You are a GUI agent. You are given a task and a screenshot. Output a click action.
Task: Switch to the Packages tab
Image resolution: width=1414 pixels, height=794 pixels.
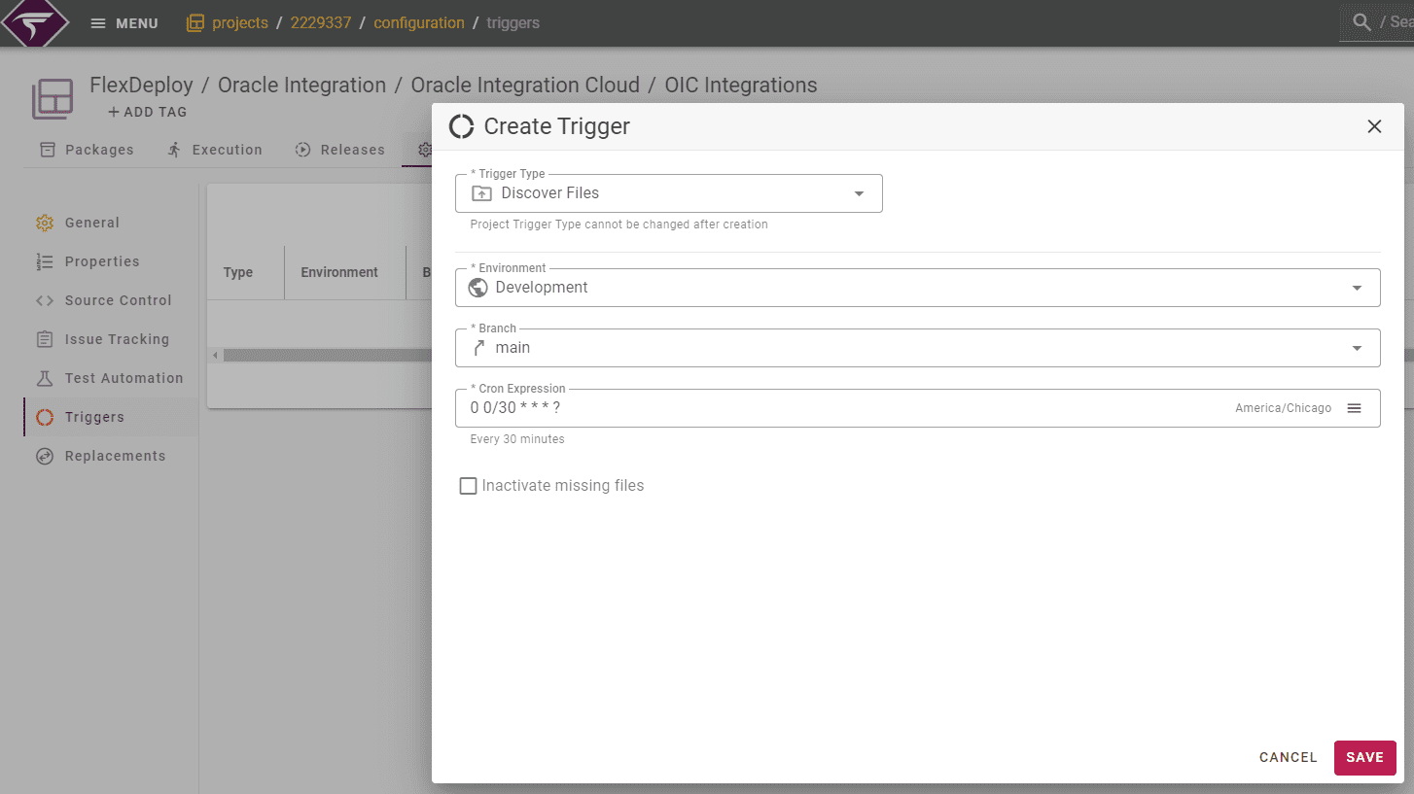tap(87, 150)
